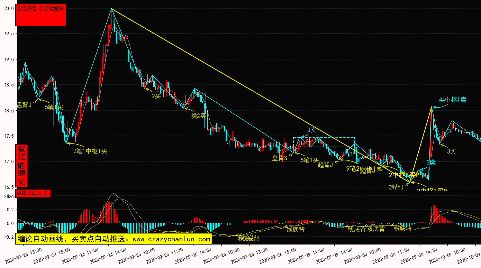Click the 类中枢1卖 sell signal label
Image resolution: width=481 pixels, height=268 pixels.
[x=452, y=100]
